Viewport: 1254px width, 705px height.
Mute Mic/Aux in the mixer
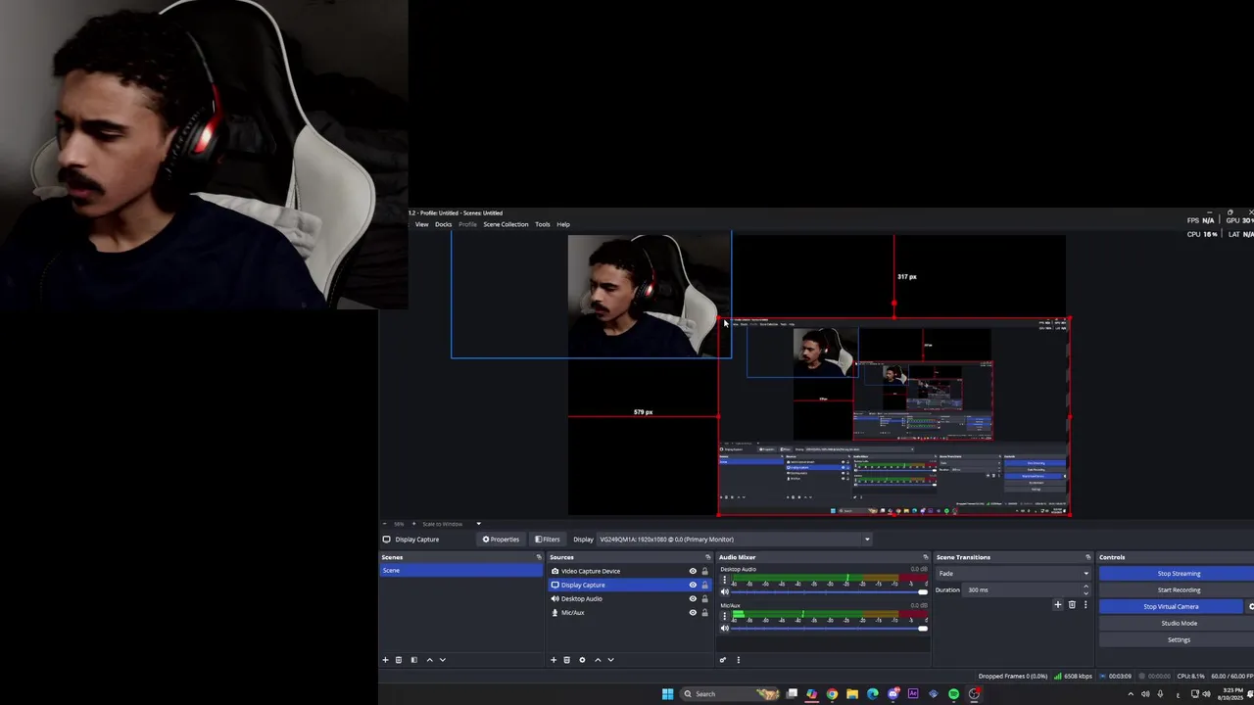pyautogui.click(x=725, y=629)
